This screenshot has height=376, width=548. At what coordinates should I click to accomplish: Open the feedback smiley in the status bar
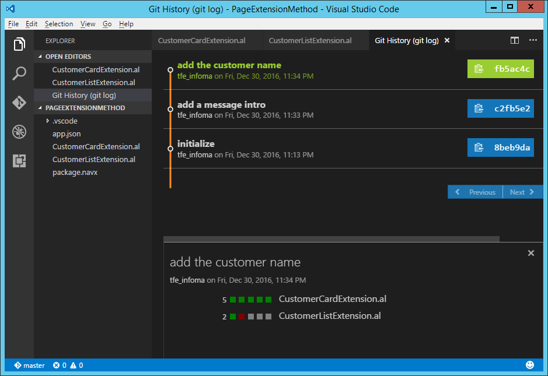click(530, 364)
